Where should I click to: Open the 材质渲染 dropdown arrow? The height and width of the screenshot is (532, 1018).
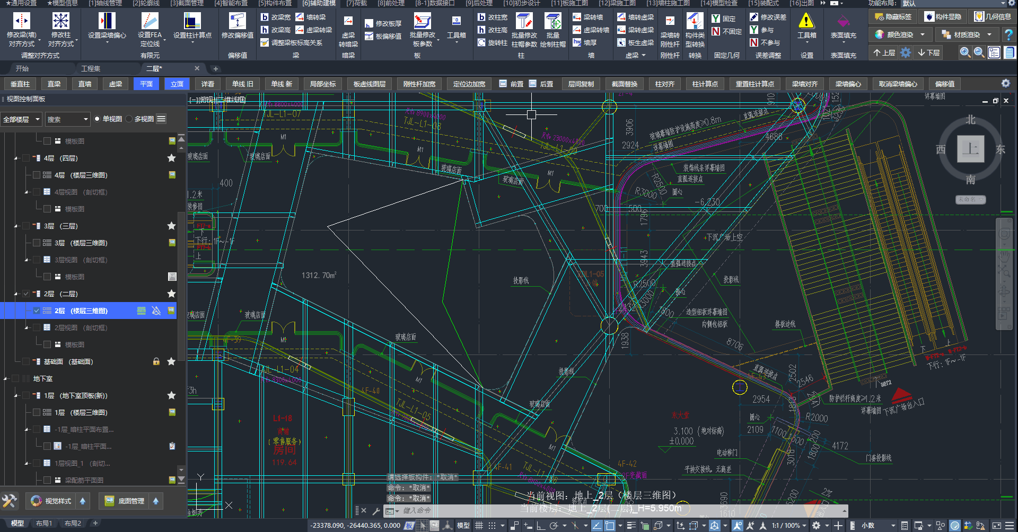[x=989, y=35]
